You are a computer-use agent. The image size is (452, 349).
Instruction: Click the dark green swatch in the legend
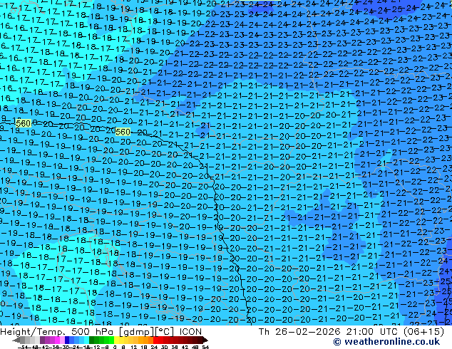pyautogui.click(x=92, y=340)
